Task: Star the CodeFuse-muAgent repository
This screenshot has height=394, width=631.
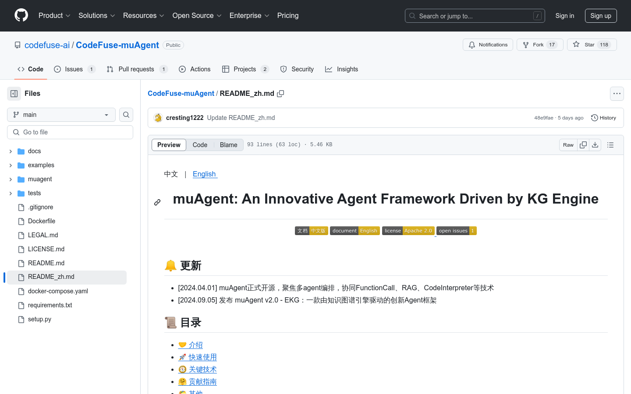Action: [x=592, y=45]
